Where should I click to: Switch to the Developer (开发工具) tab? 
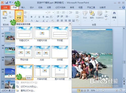tap(91, 8)
